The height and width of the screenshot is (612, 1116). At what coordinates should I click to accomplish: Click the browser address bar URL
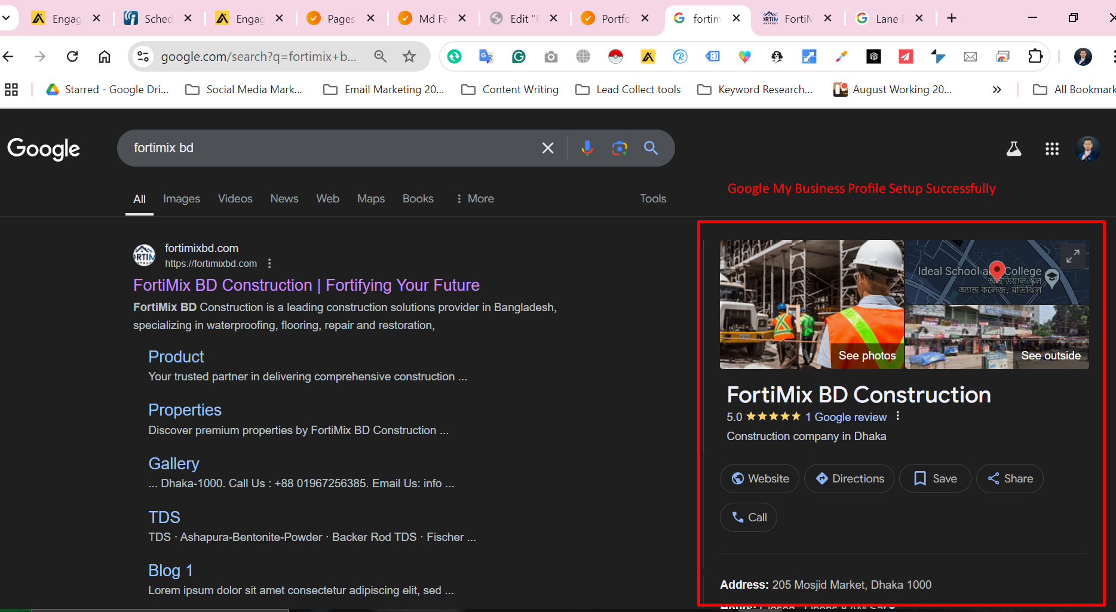coord(259,57)
